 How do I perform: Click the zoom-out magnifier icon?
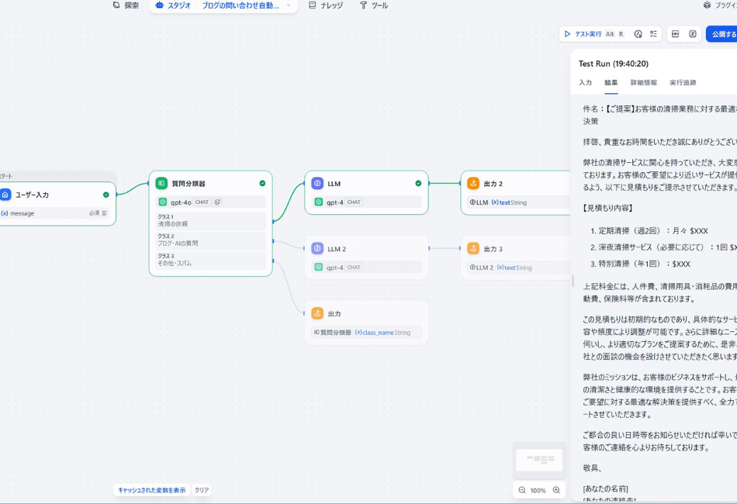pos(521,490)
